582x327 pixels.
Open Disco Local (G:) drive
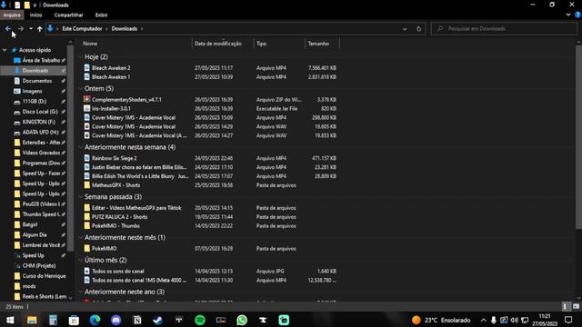[40, 112]
